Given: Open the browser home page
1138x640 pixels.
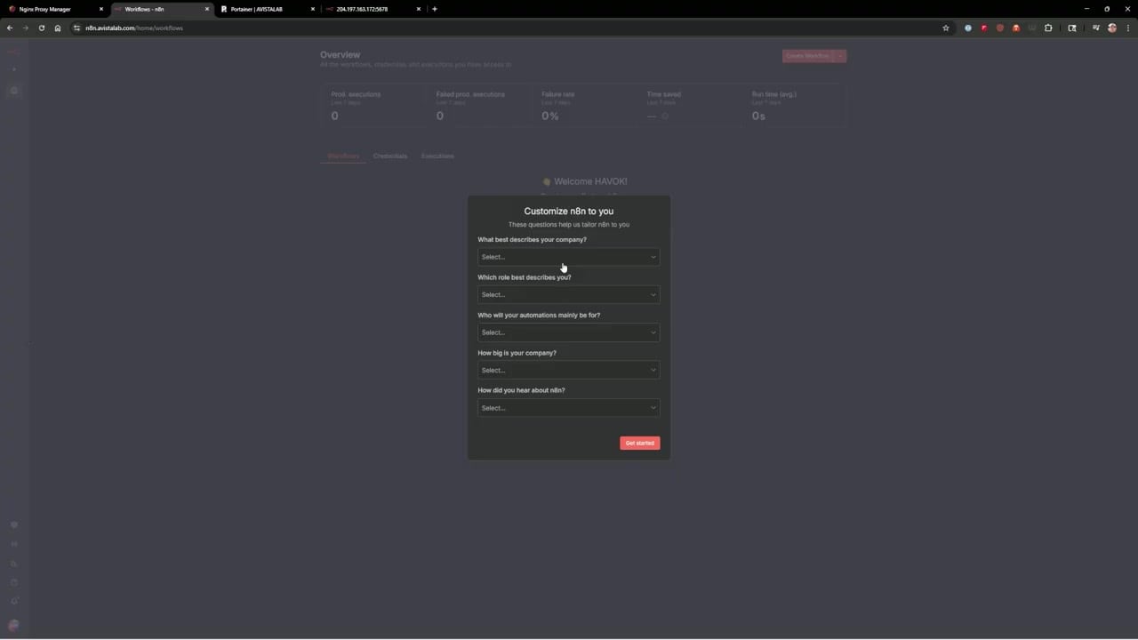Looking at the screenshot, I should 58,28.
